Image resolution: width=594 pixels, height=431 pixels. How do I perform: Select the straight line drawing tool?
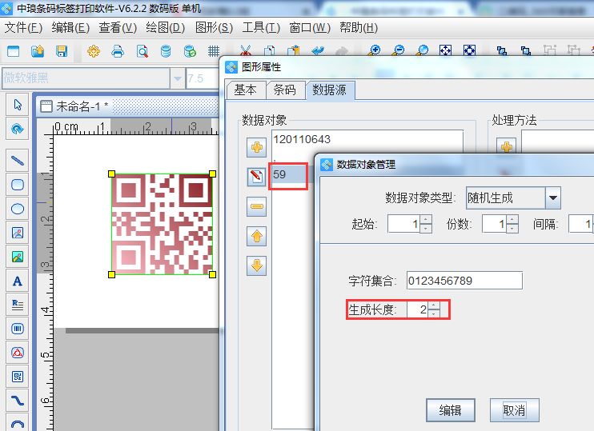[17, 160]
